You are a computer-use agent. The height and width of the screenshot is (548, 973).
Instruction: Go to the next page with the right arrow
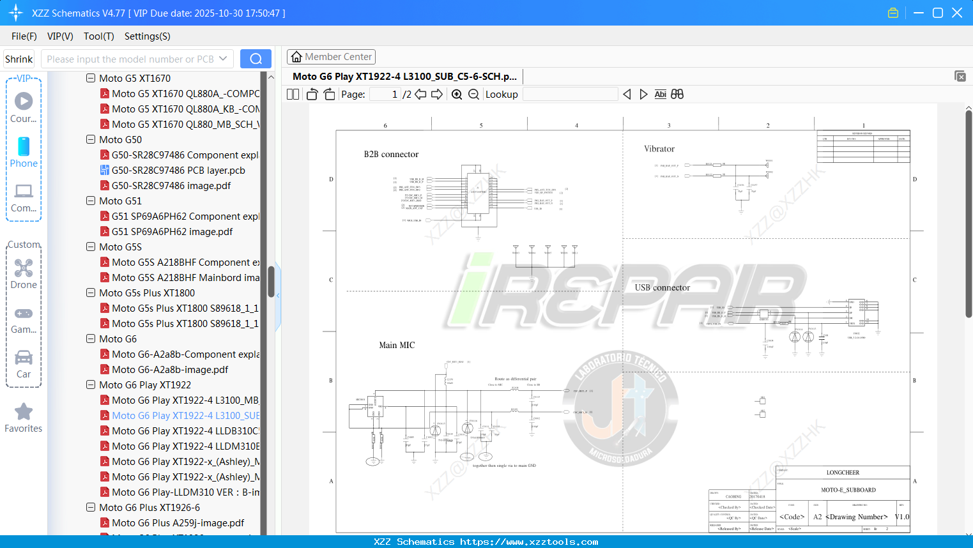tap(437, 95)
